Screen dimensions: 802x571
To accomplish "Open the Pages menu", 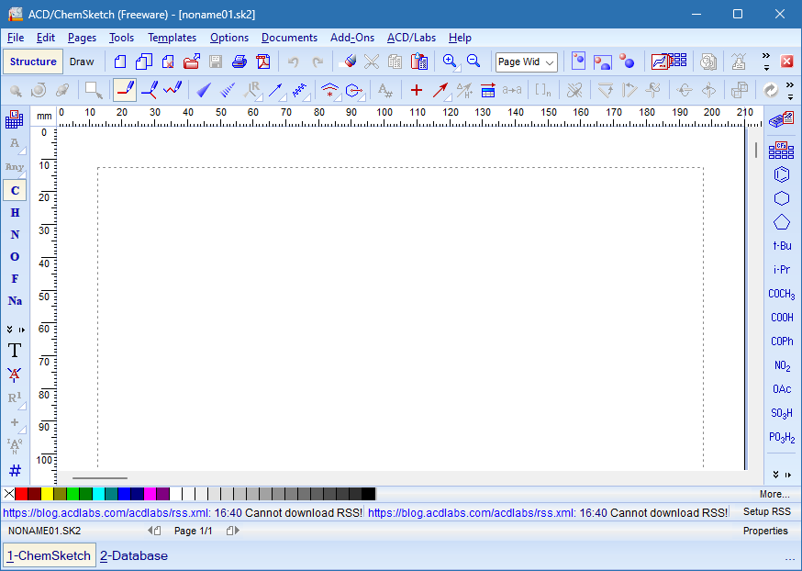I will click(82, 38).
